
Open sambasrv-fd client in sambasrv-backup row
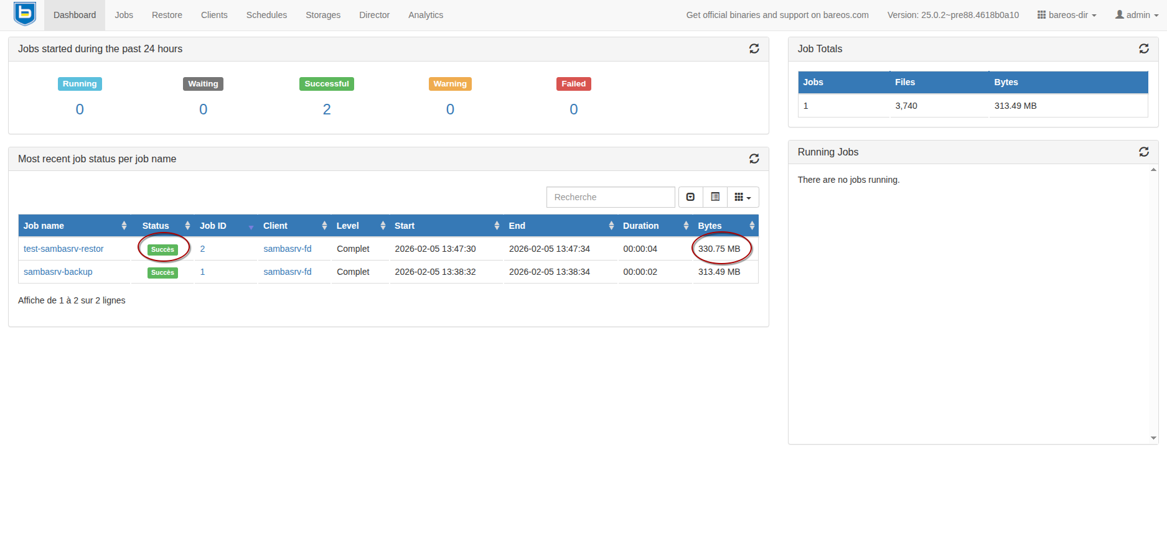tap(288, 272)
